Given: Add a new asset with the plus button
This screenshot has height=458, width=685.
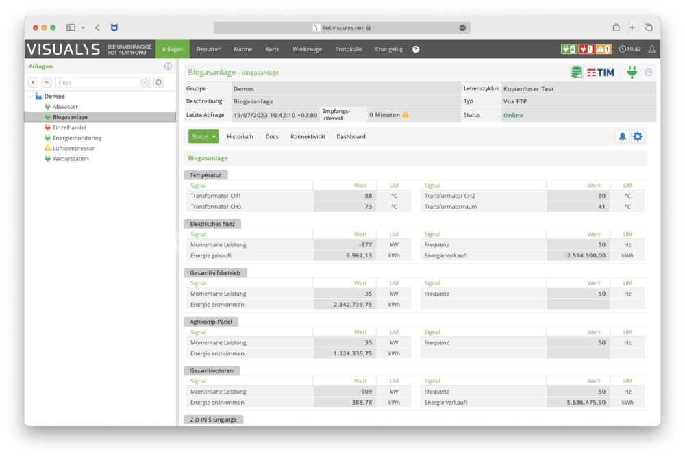Looking at the screenshot, I should click(32, 81).
